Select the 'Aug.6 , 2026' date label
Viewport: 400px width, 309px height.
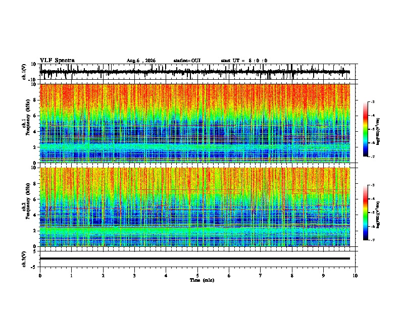(x=141, y=61)
